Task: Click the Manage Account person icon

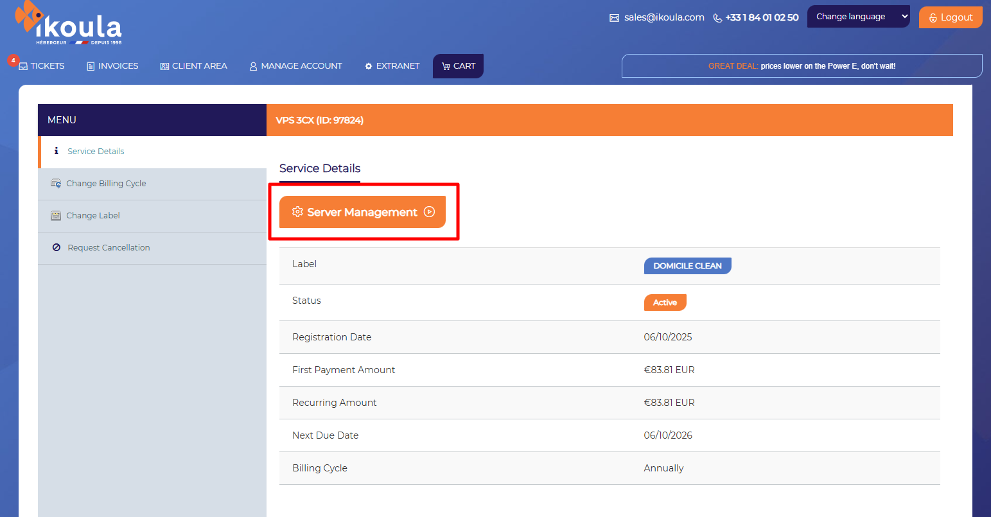Action: pos(253,66)
